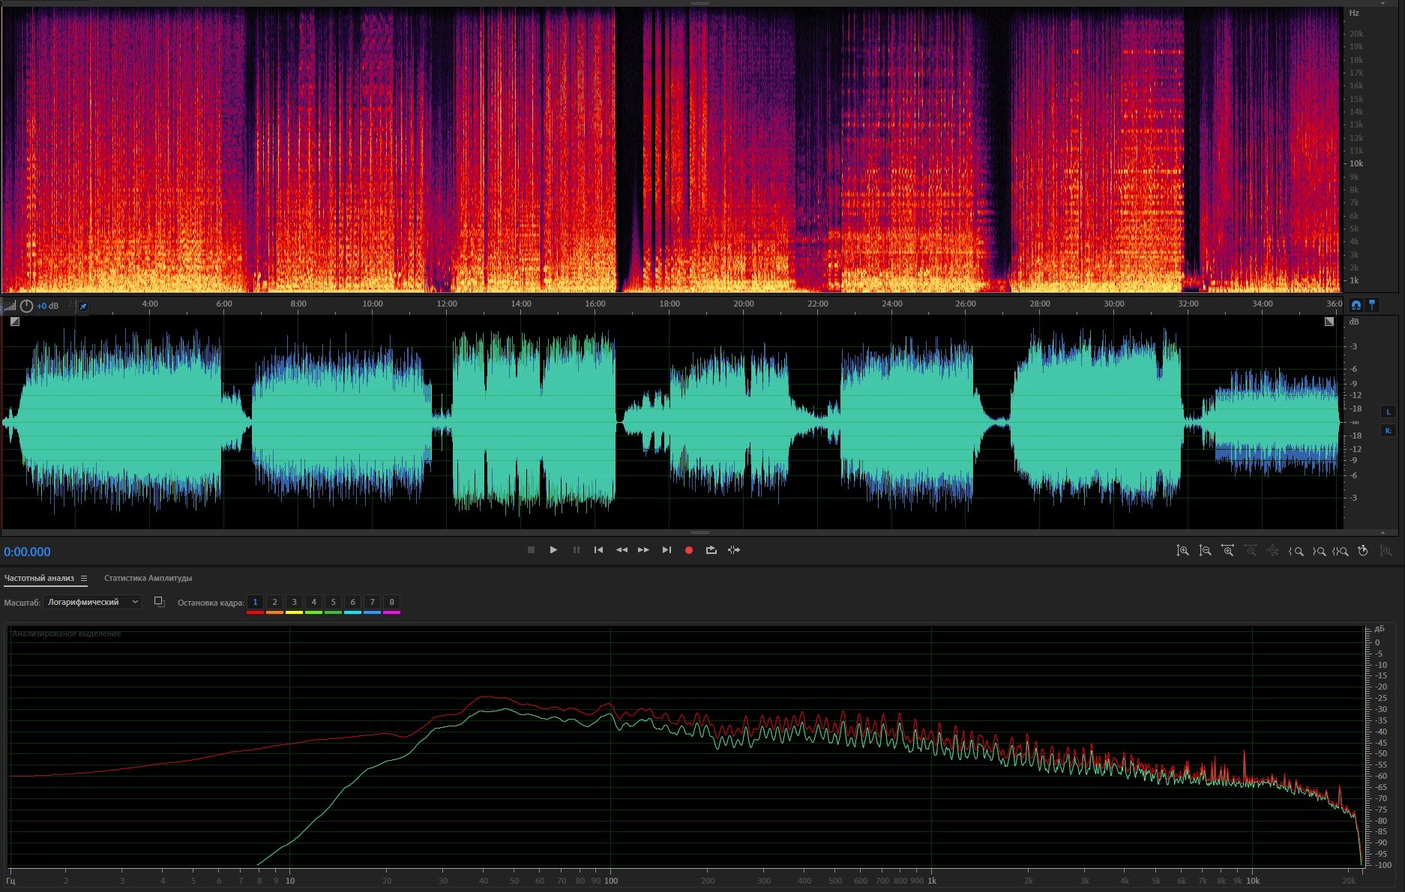Click blue marker pin icon on timeline
The image size is (1405, 892).
(x=1372, y=305)
